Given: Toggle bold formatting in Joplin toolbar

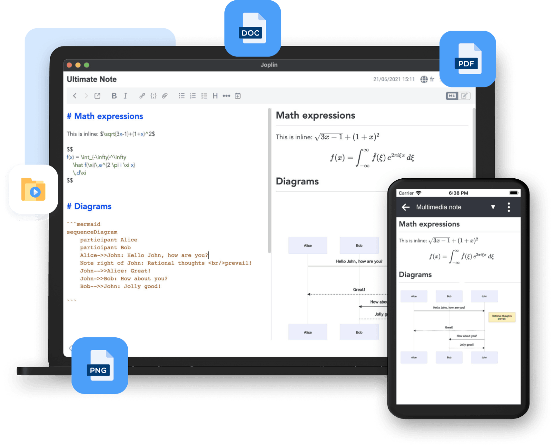Looking at the screenshot, I should coord(114,96).
